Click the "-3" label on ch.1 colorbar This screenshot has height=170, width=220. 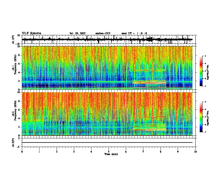click(205, 56)
